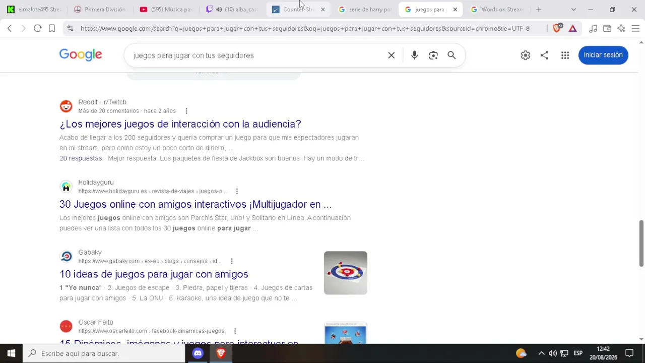The height and width of the screenshot is (363, 645).
Task: Open Brave Shields lion icon
Action: click(557, 29)
